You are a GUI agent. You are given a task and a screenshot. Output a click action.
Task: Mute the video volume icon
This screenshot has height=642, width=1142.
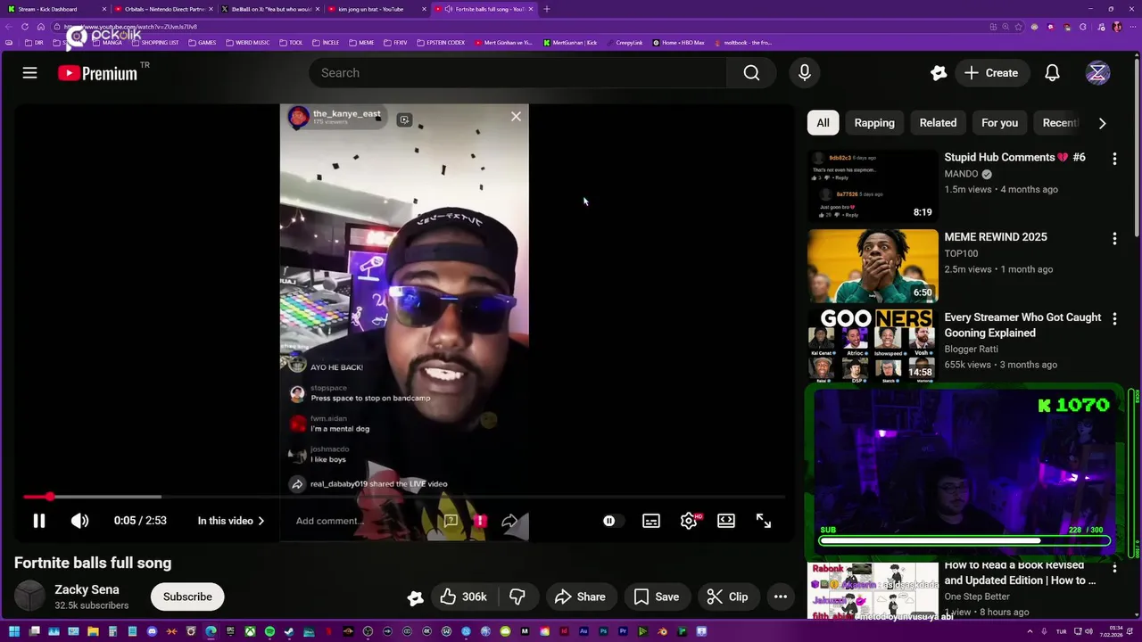[x=79, y=521]
